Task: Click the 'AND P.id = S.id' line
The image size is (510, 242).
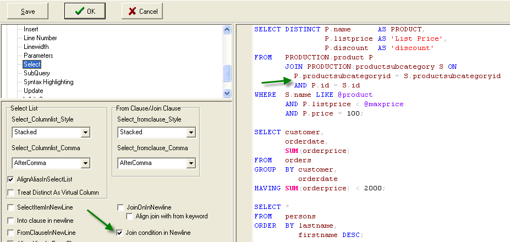Action: [x=327, y=85]
